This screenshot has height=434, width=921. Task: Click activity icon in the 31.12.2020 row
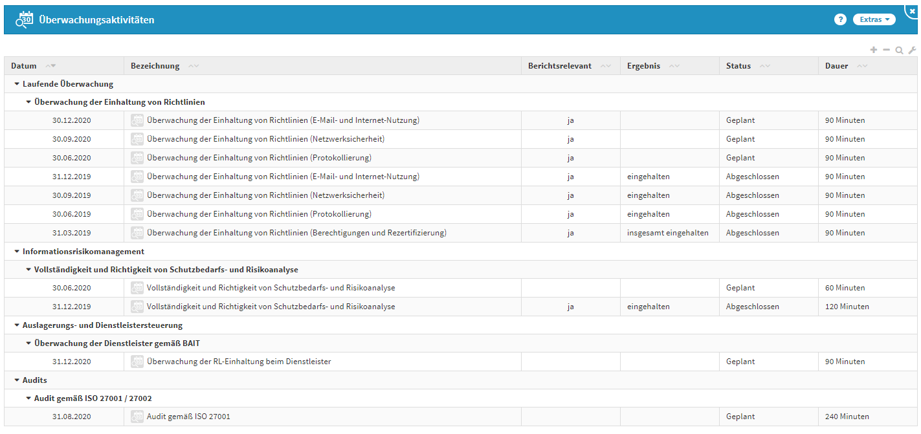[x=137, y=362]
